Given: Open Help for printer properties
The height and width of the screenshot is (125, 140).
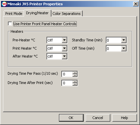Looking at the screenshot, I should (125, 118).
